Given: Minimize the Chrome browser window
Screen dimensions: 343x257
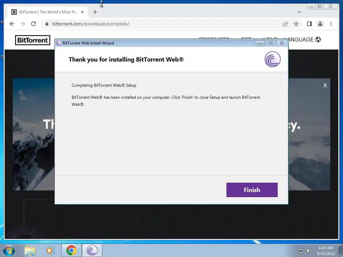Looking at the screenshot, I should [x=311, y=7].
